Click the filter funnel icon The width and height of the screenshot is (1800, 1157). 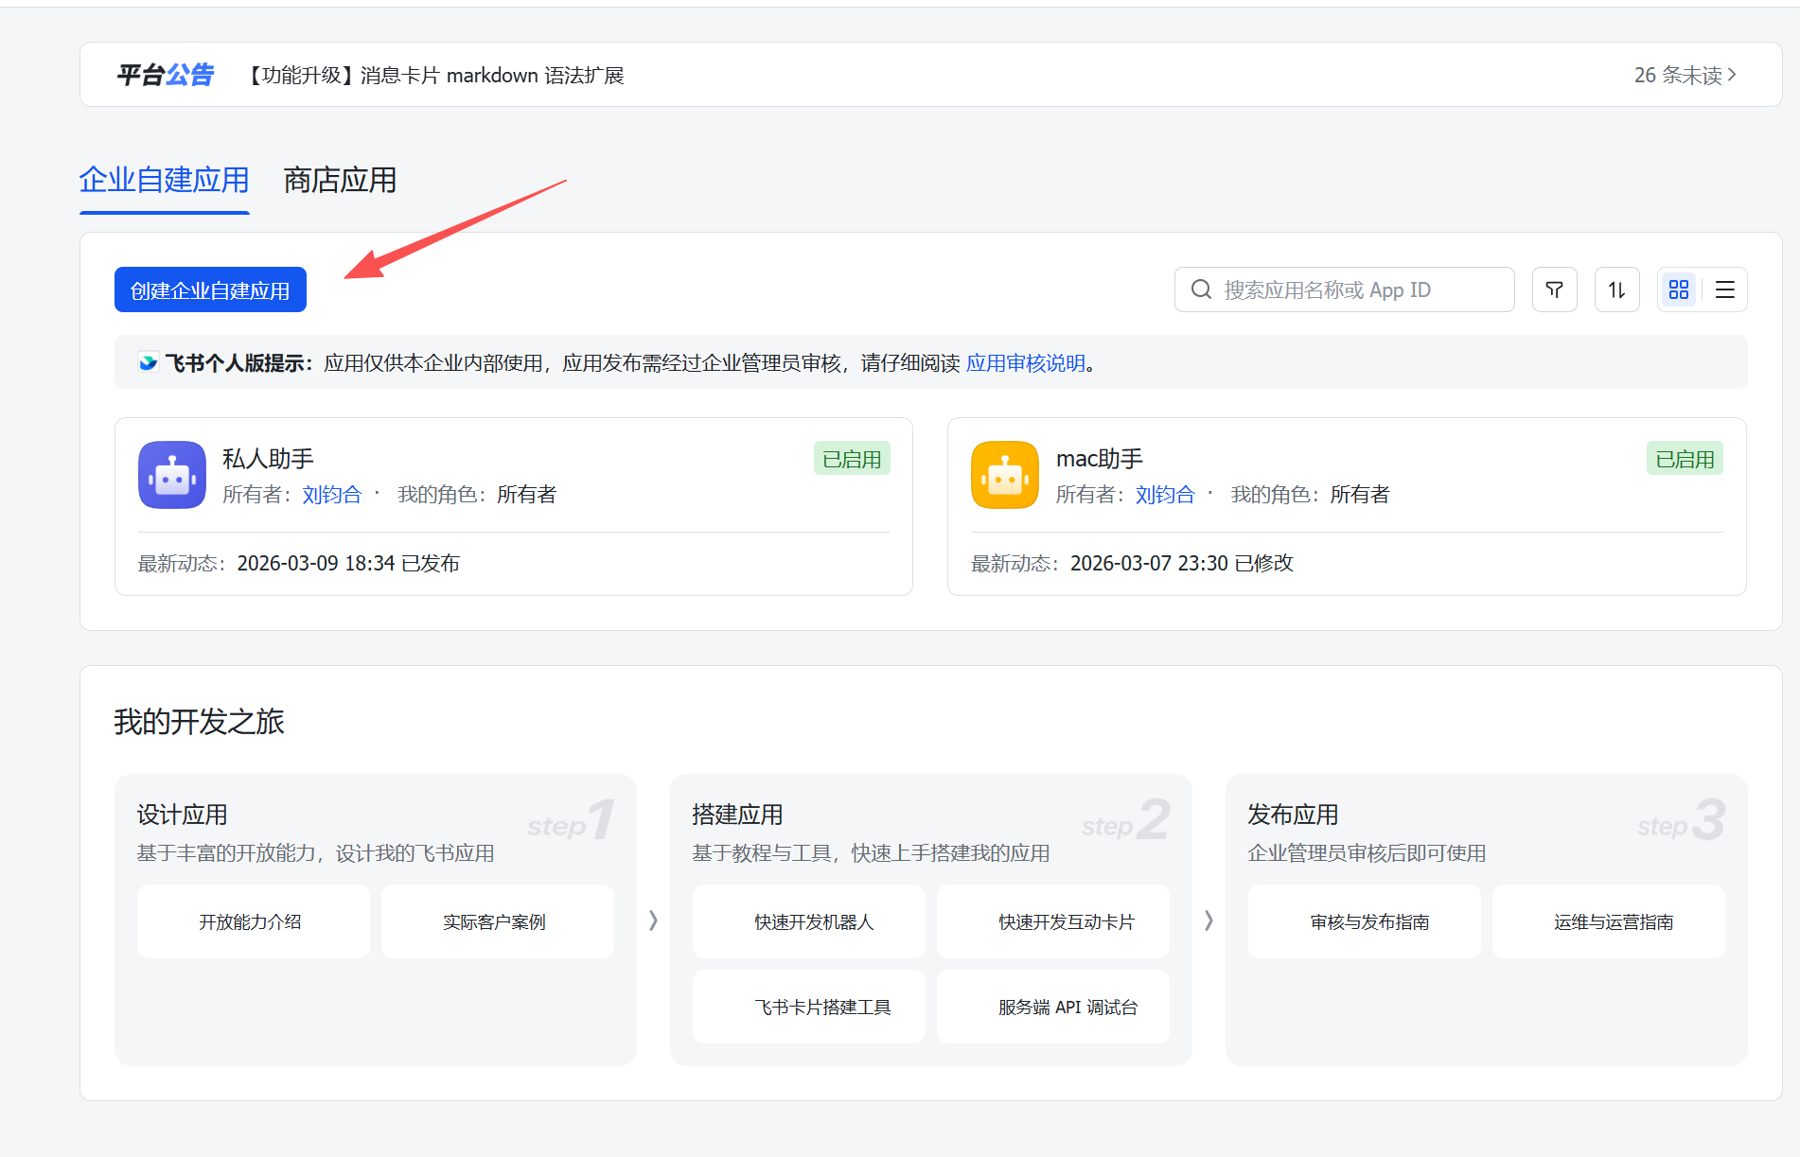pos(1554,289)
